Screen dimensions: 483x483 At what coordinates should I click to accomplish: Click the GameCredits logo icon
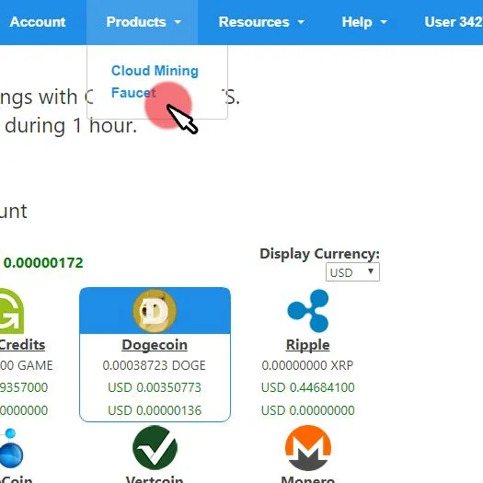click(x=11, y=311)
